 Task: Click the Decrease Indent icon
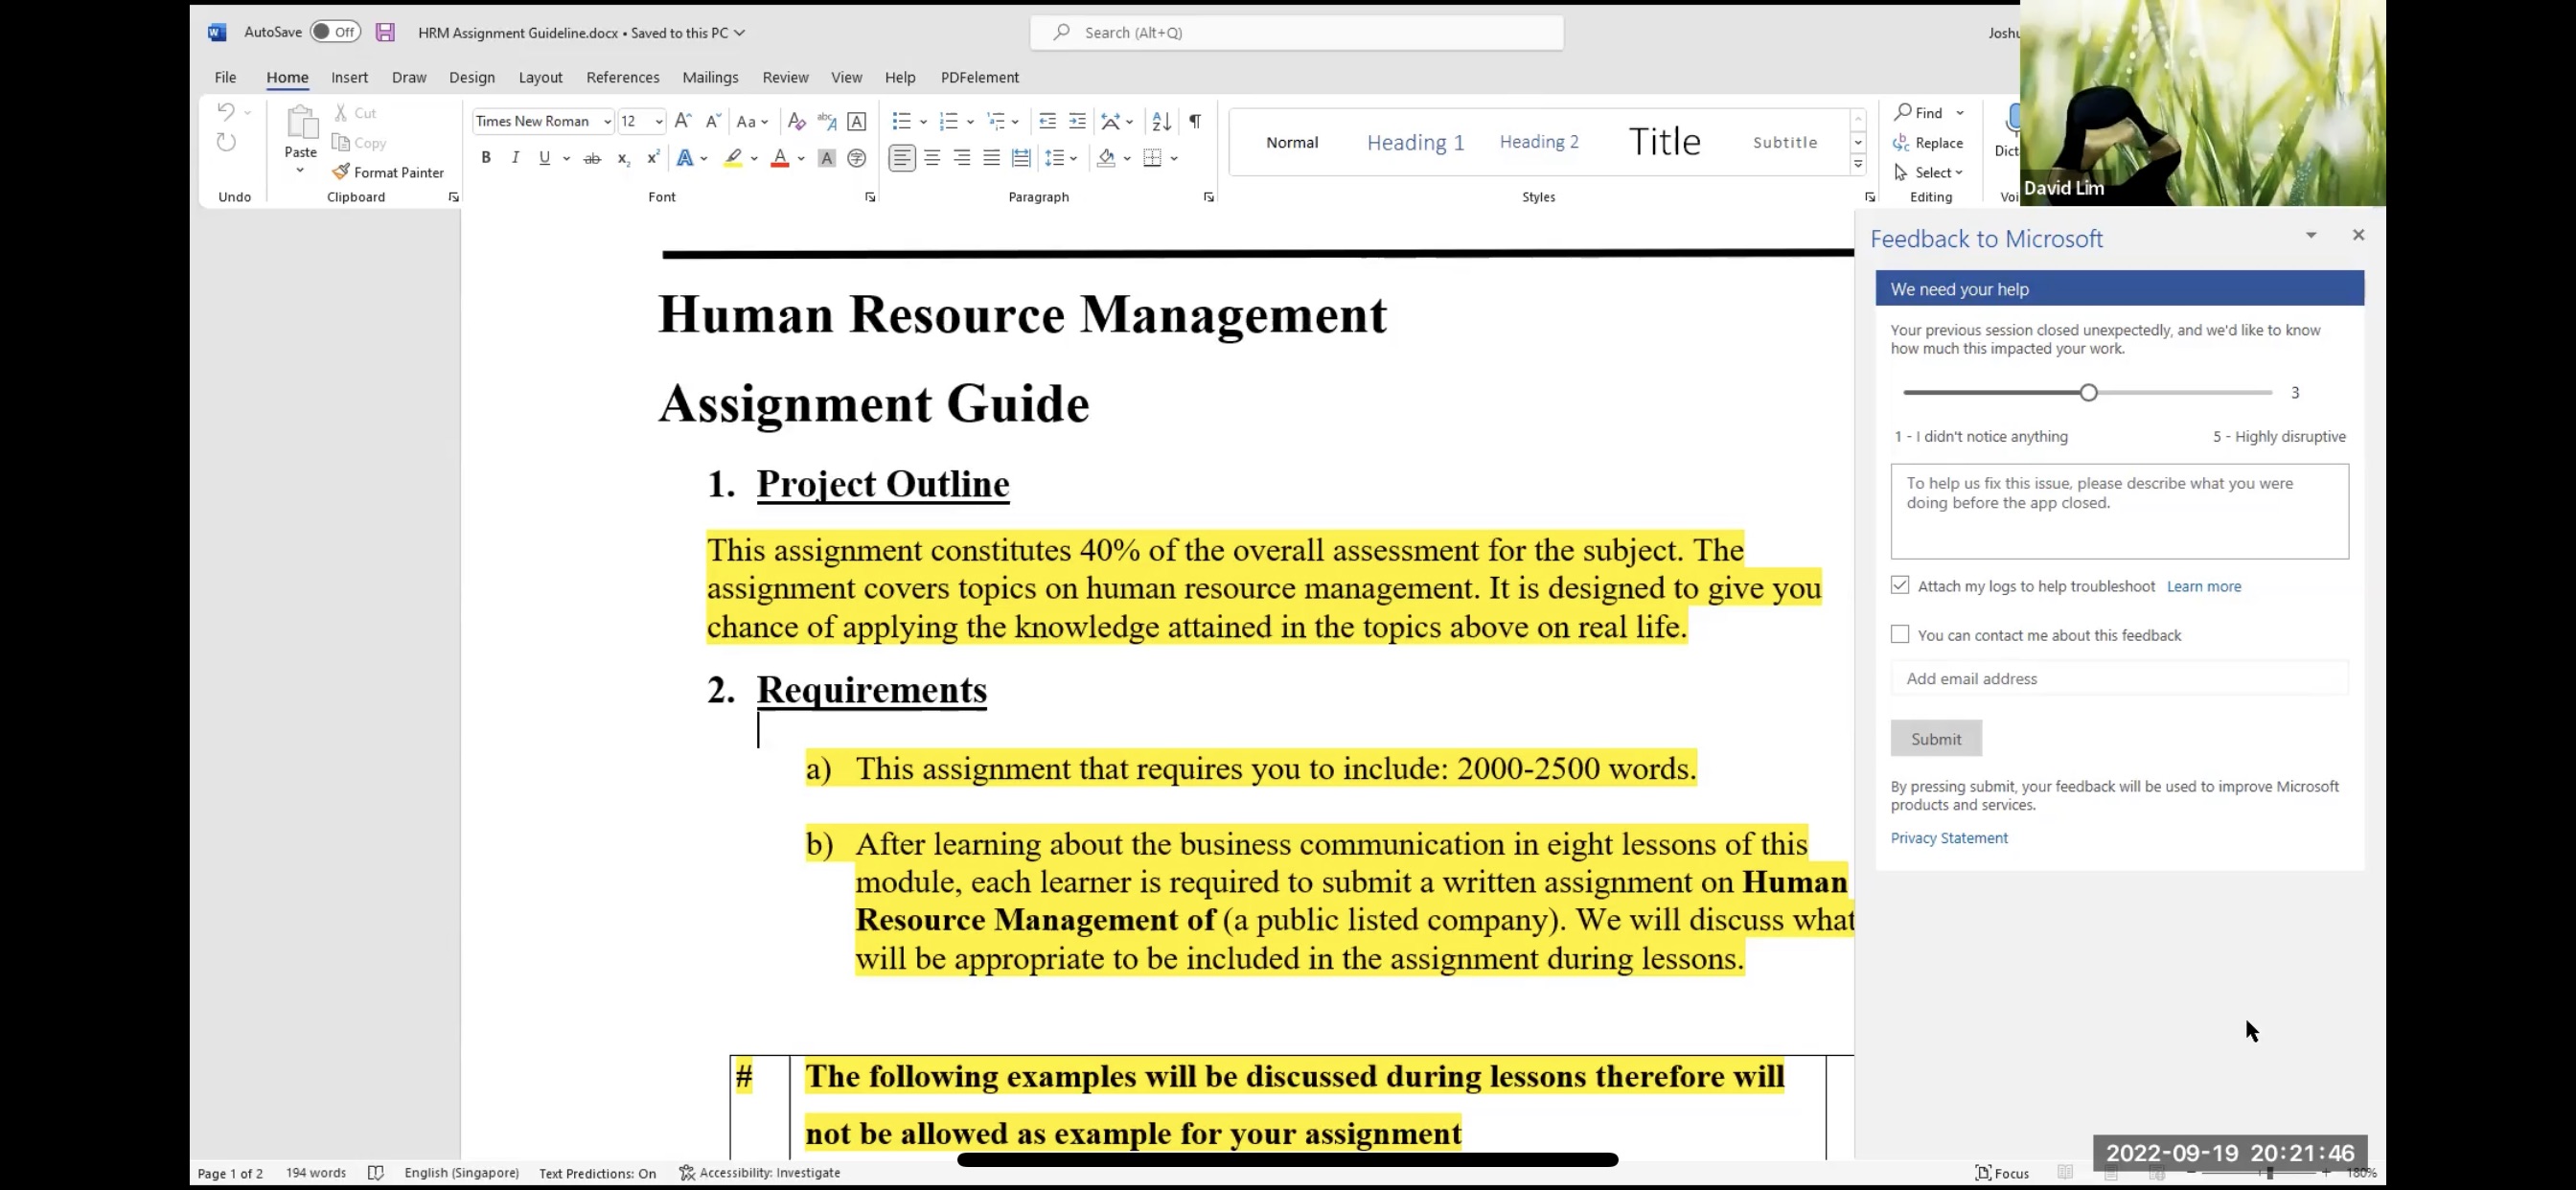point(1047,121)
